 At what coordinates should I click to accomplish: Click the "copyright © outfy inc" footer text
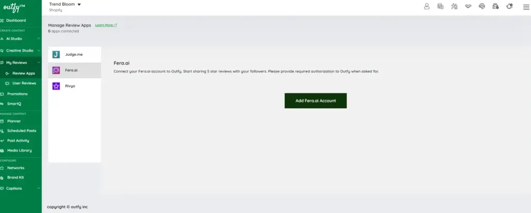tap(67, 207)
